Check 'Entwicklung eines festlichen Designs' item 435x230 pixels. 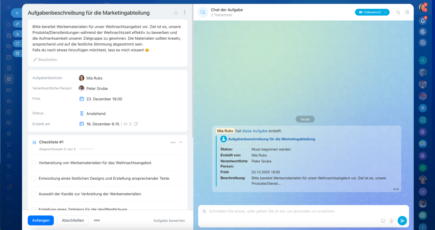point(34,178)
